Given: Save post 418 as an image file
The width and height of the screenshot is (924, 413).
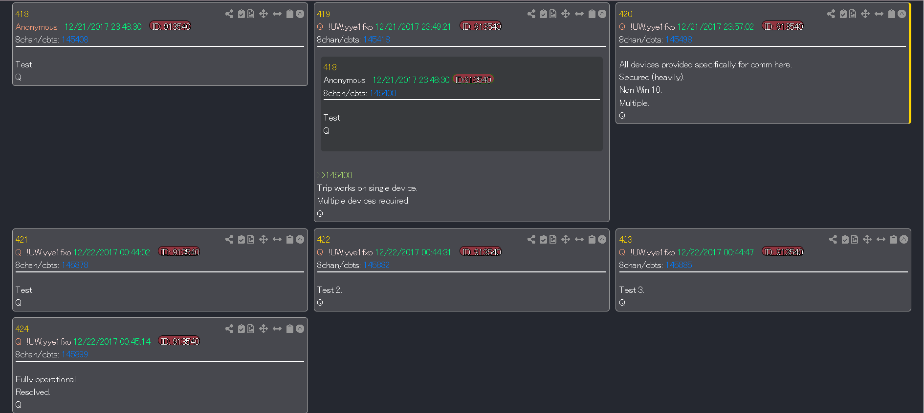Looking at the screenshot, I should coord(251,14).
